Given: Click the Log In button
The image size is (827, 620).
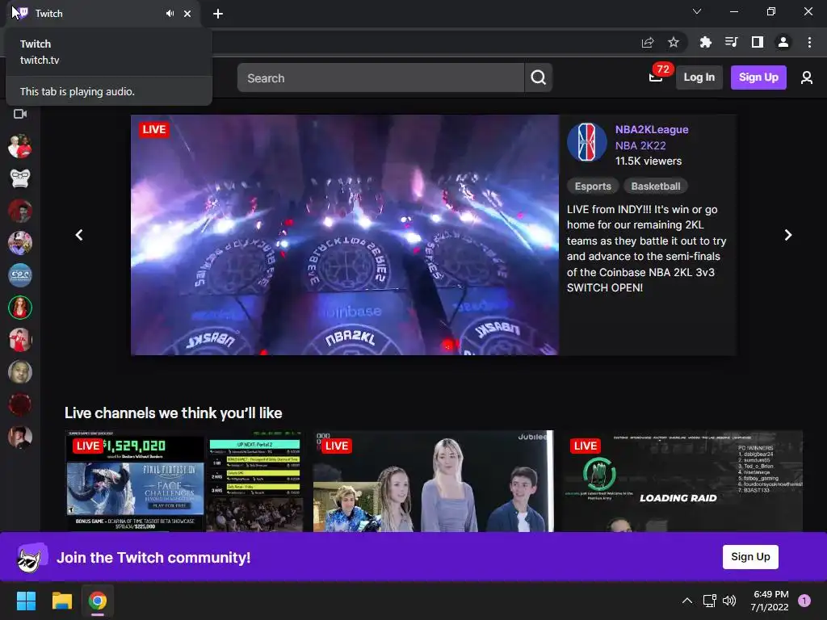Looking at the screenshot, I should click(x=699, y=77).
